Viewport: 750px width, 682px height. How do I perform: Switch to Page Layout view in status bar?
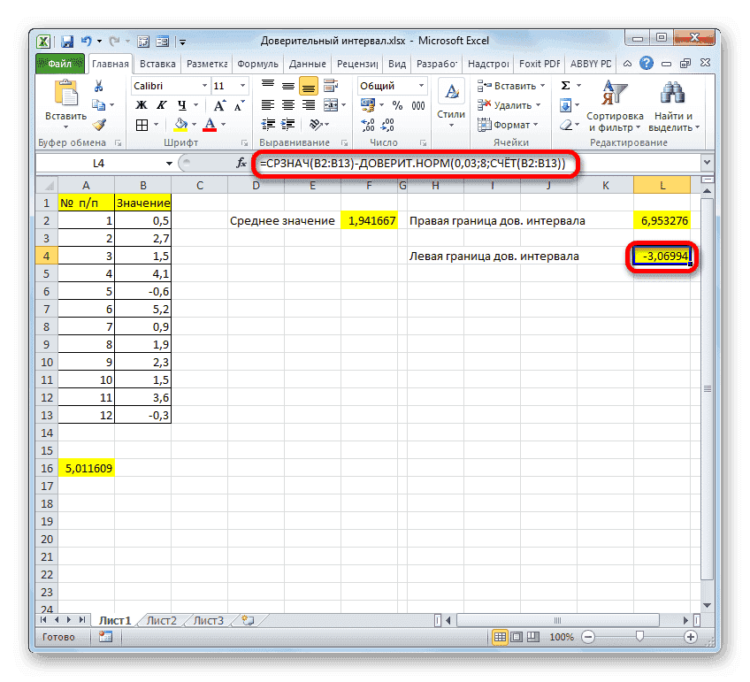(517, 636)
